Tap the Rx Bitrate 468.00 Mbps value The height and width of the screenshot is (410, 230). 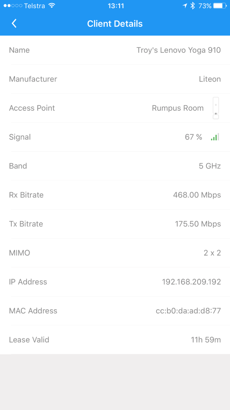[x=197, y=195]
